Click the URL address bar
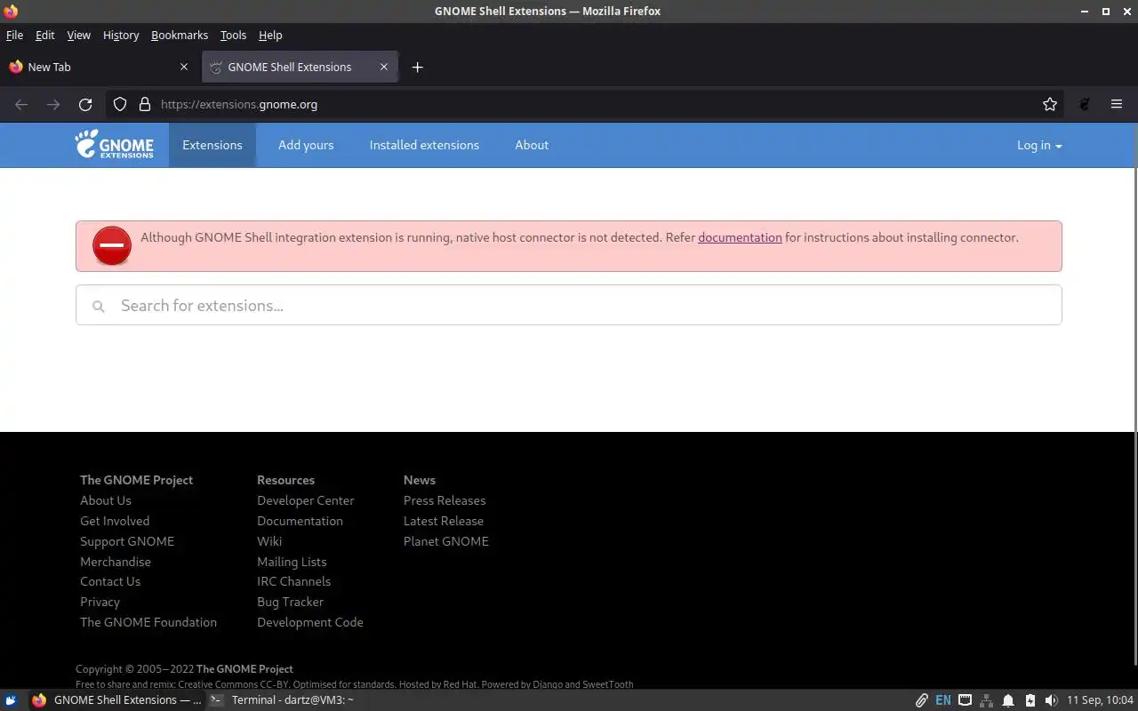The width and height of the screenshot is (1138, 711). click(587, 104)
